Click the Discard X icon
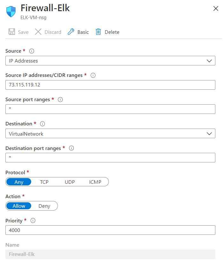 [38, 32]
